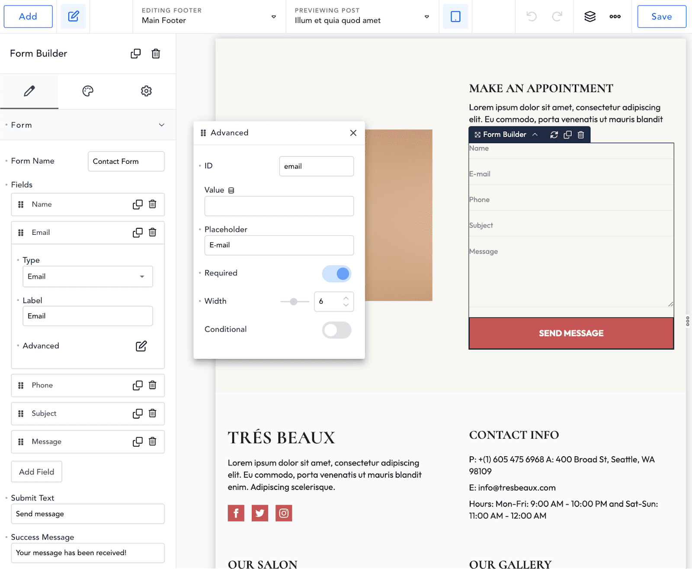Click the Add Field button
Image resolution: width=692 pixels, height=569 pixels.
point(36,472)
